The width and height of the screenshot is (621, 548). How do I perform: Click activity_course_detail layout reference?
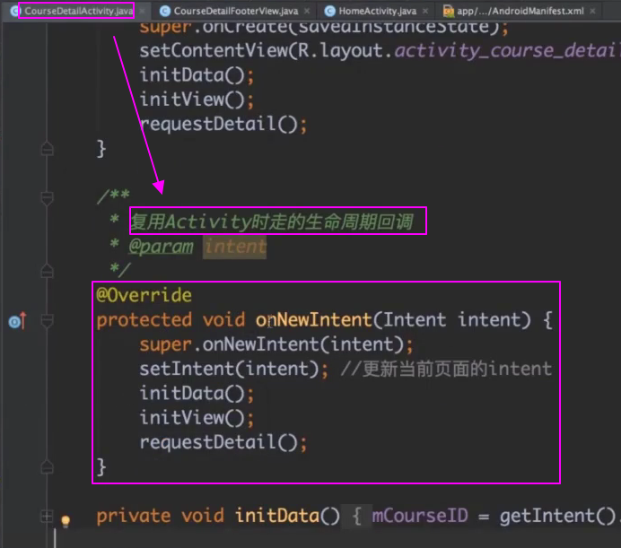(x=508, y=51)
